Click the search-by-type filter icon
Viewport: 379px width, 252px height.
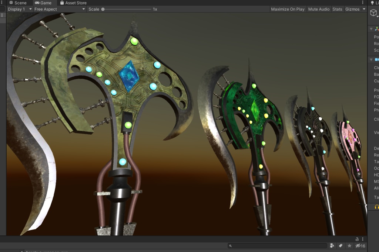tap(332, 245)
